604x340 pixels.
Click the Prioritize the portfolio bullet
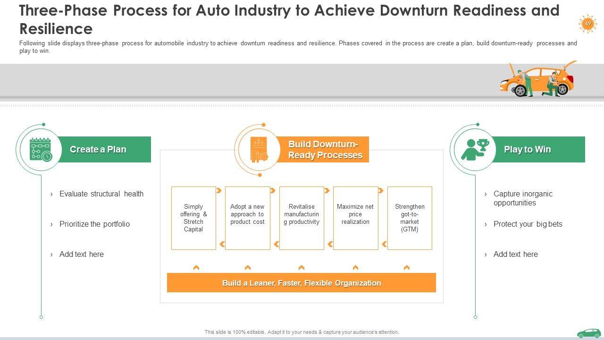tap(94, 224)
